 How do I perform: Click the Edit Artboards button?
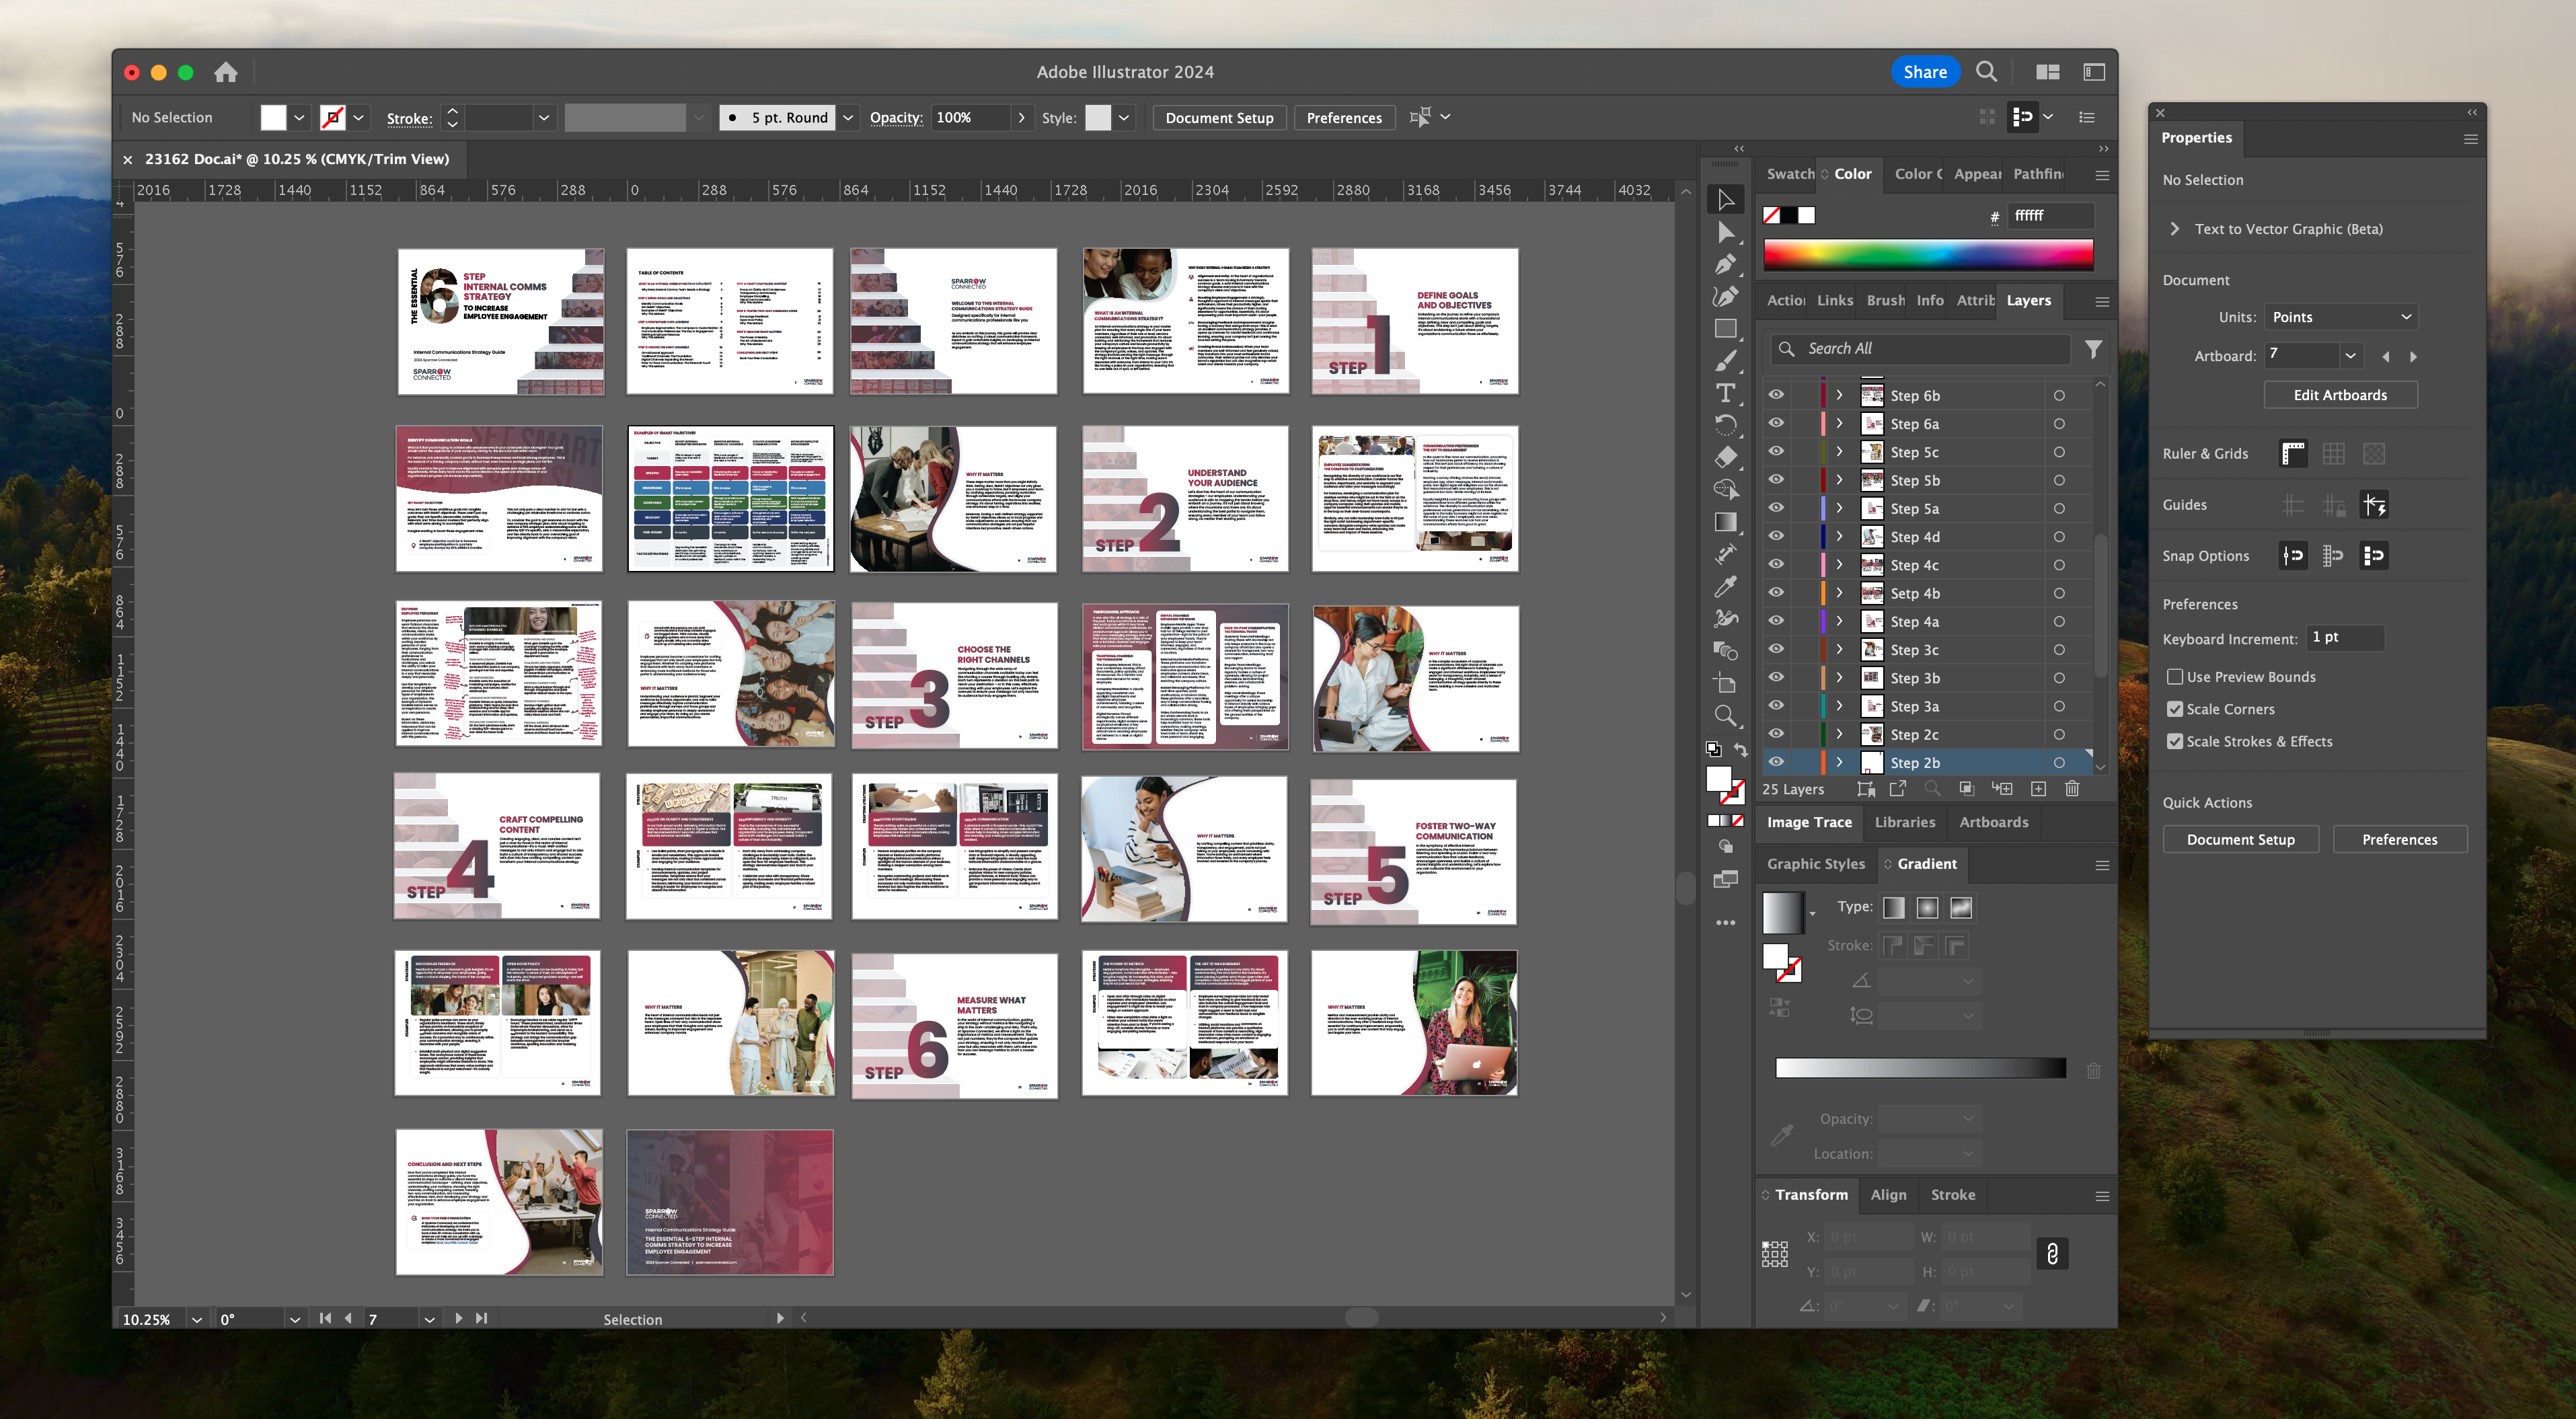[2340, 395]
